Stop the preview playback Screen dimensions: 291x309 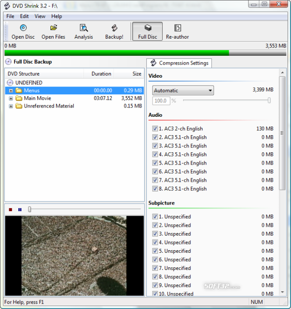(11, 210)
